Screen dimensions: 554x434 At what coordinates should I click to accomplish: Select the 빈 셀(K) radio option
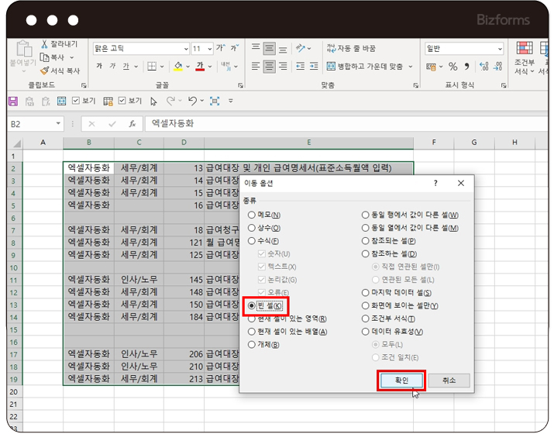(x=252, y=306)
